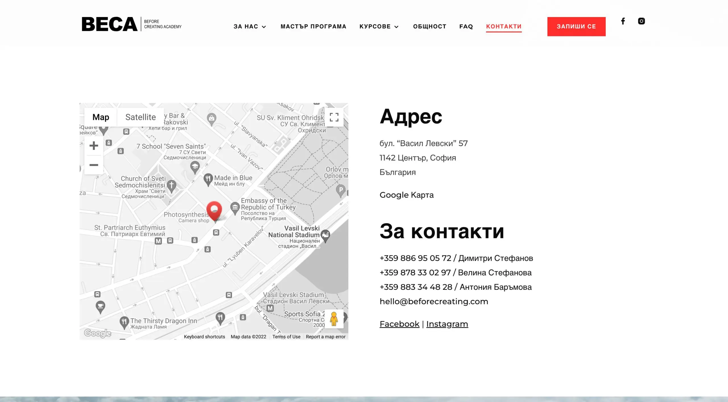Open the Facebook icon in header
728x402 pixels.
point(623,21)
